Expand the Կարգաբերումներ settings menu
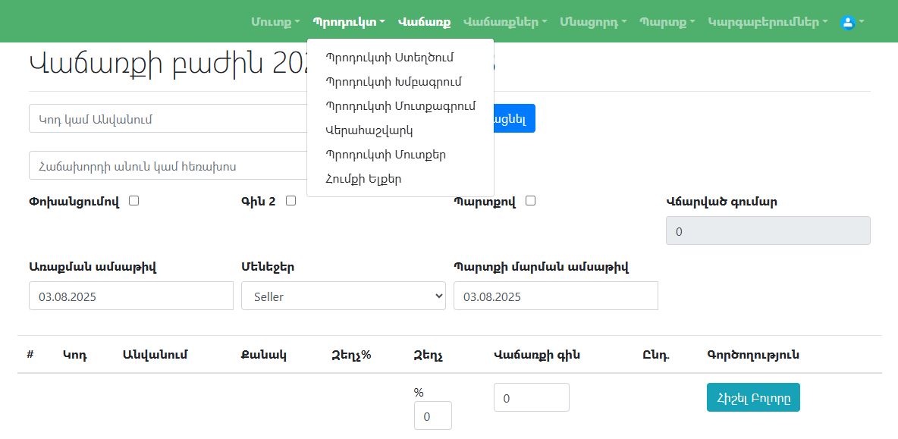The image size is (898, 439). (768, 22)
